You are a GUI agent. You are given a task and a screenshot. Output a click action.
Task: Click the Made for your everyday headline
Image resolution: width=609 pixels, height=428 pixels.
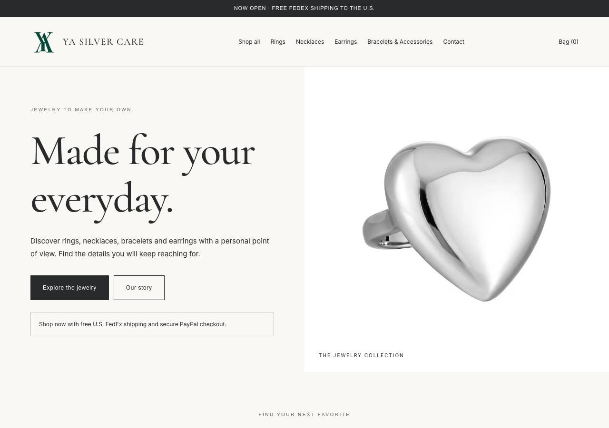pyautogui.click(x=143, y=176)
